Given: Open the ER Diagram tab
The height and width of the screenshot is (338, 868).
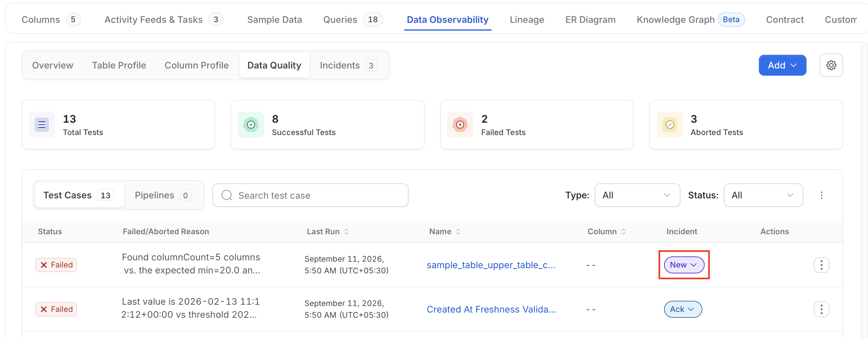Looking at the screenshot, I should tap(590, 20).
